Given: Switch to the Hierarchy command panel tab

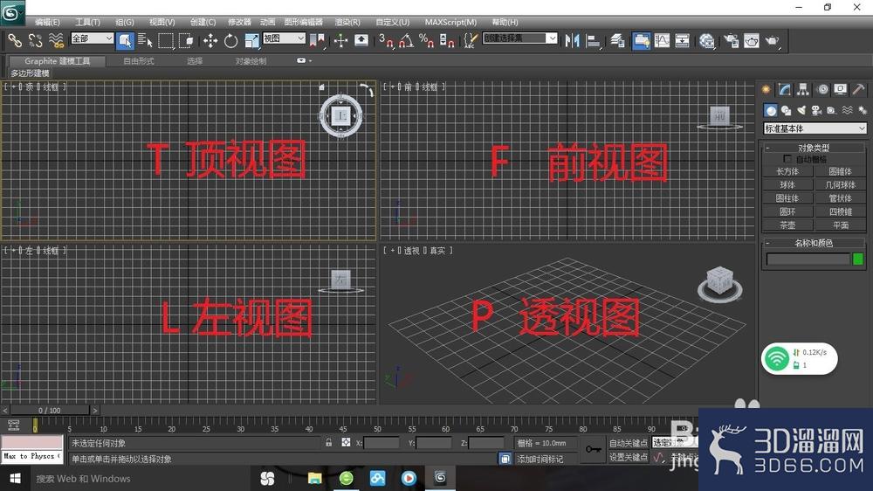Looking at the screenshot, I should click(x=803, y=89).
